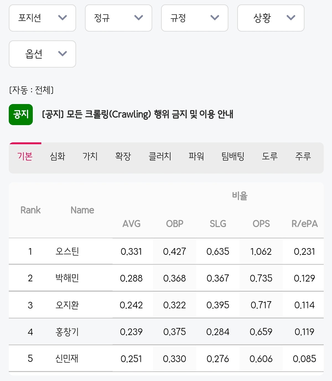
Task: Click the Rank column header
Action: [30, 210]
